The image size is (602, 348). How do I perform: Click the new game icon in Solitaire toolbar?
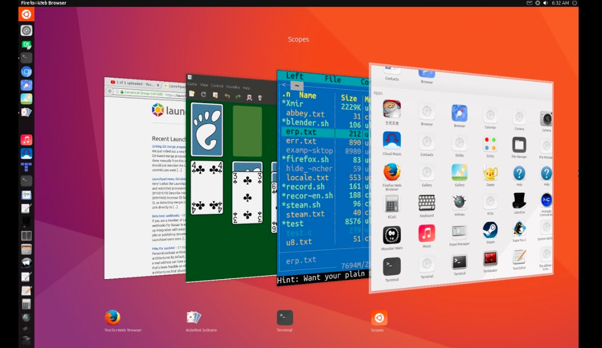tap(192, 94)
